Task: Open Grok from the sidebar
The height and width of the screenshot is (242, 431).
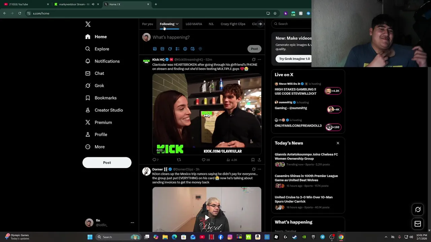Action: coord(95,86)
